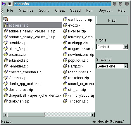Open the Graphics menu

point(26,11)
